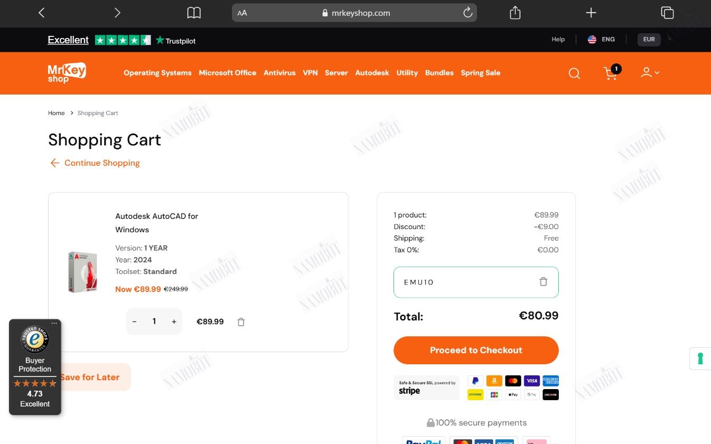Open the Trusted Shops Buyer Protection badge
Image resolution: width=711 pixels, height=444 pixels.
tap(35, 367)
